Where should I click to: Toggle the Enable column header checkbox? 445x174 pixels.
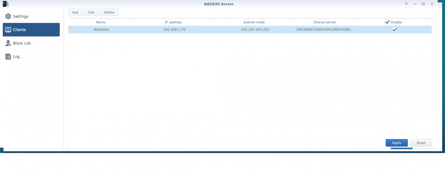[387, 22]
